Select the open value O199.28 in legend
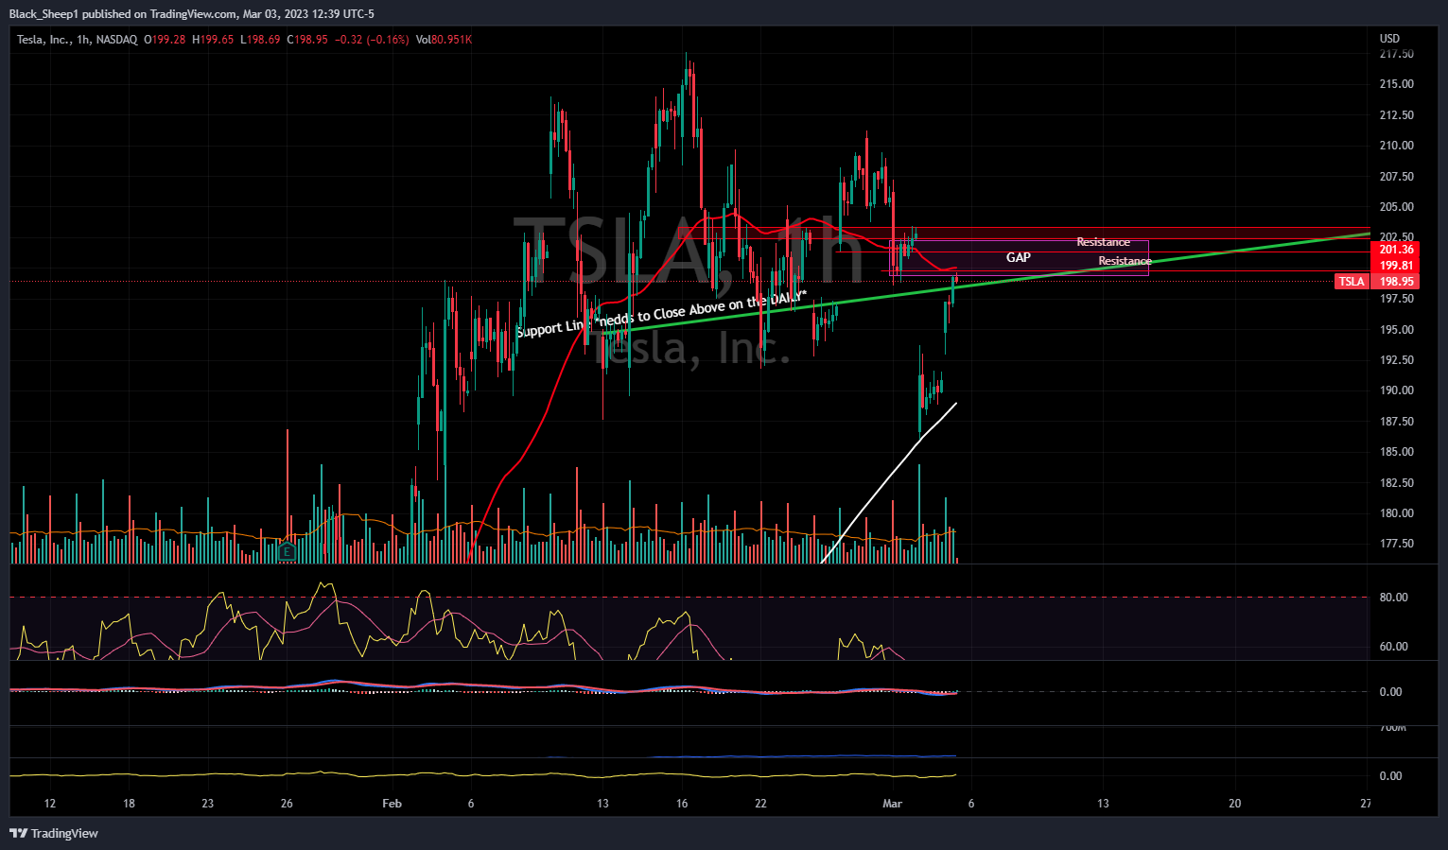 click(165, 40)
